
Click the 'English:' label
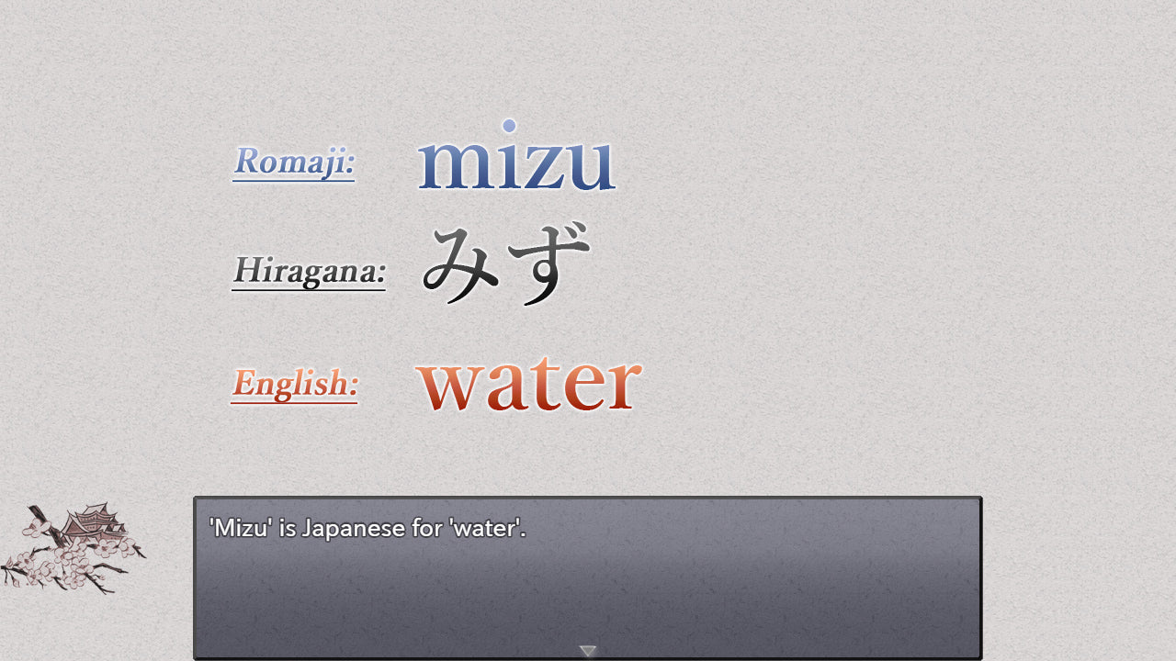[x=294, y=384]
